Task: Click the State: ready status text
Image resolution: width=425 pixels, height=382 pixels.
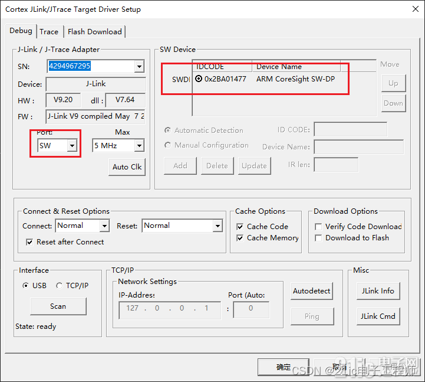Action: coord(36,327)
